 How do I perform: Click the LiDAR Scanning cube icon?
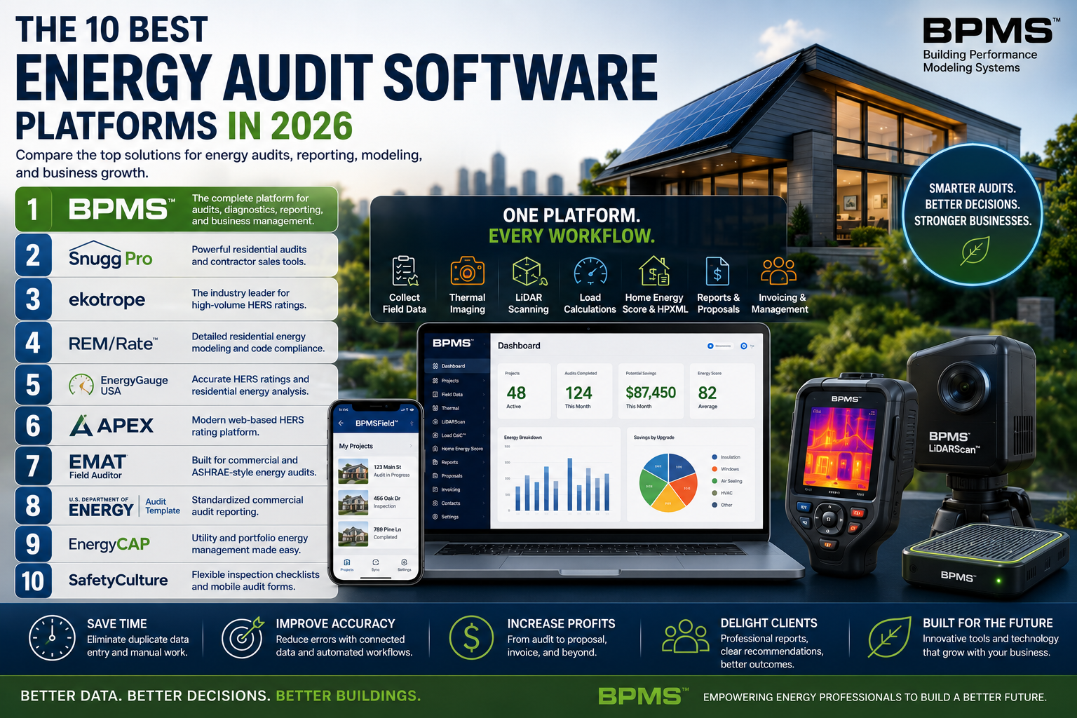pos(529,271)
